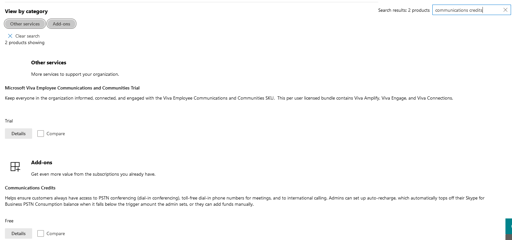The image size is (512, 240).
Task: Click the View by category heading
Action: point(26,11)
